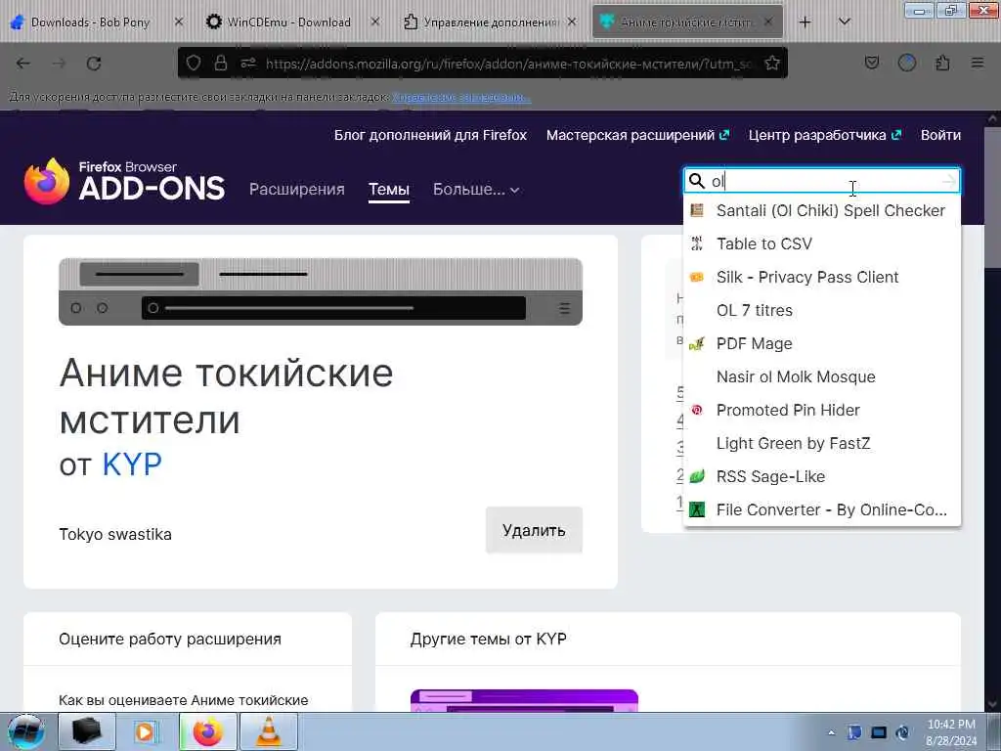Screen dimensions: 1001x751
Task: Switch to the Управление дополнениями tab
Action: tap(490, 22)
